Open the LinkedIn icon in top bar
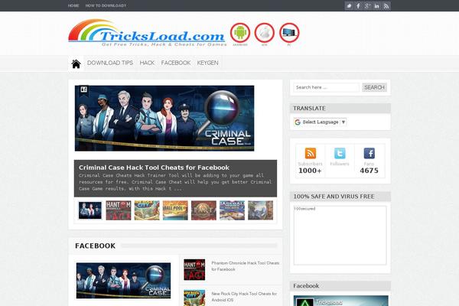The width and height of the screenshot is (459, 306). pos(376,6)
